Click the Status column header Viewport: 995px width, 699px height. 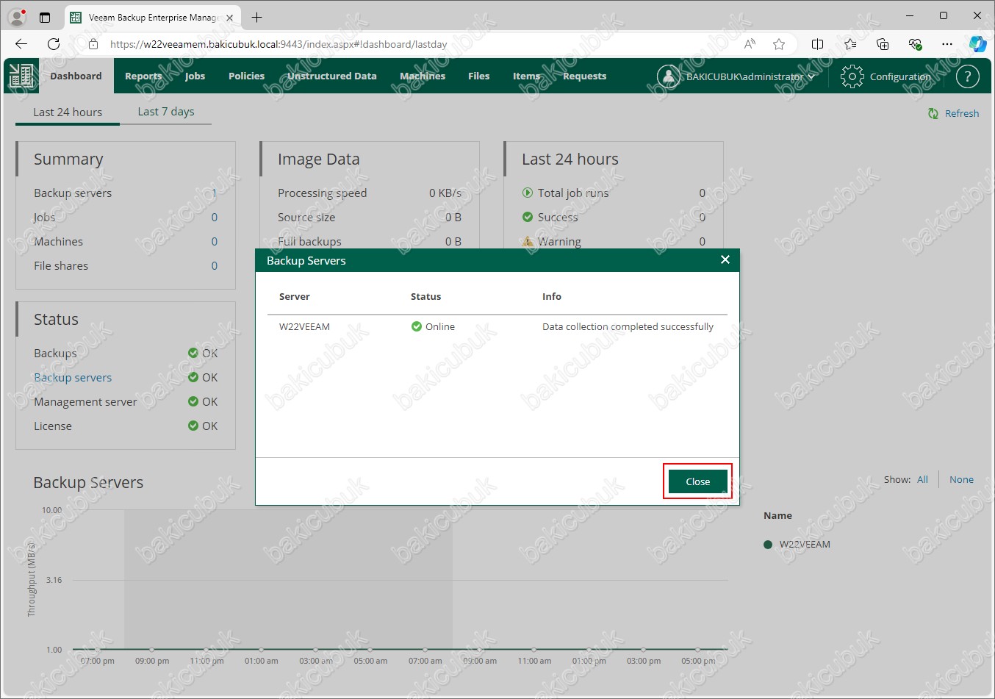click(x=426, y=296)
